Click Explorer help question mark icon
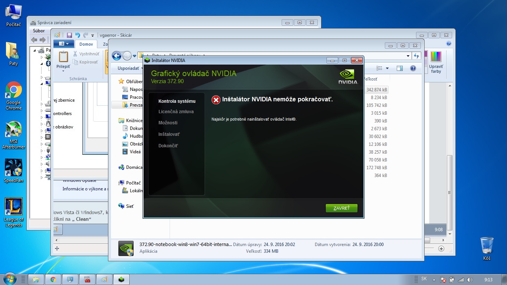 point(413,68)
